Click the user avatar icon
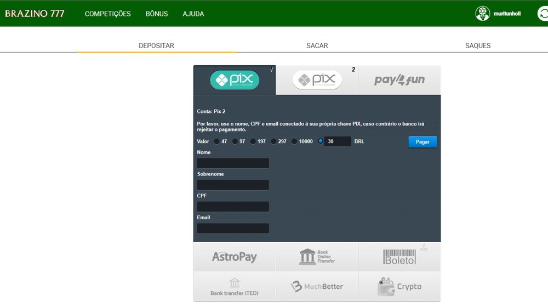Image resolution: width=548 pixels, height=308 pixels. (x=483, y=14)
